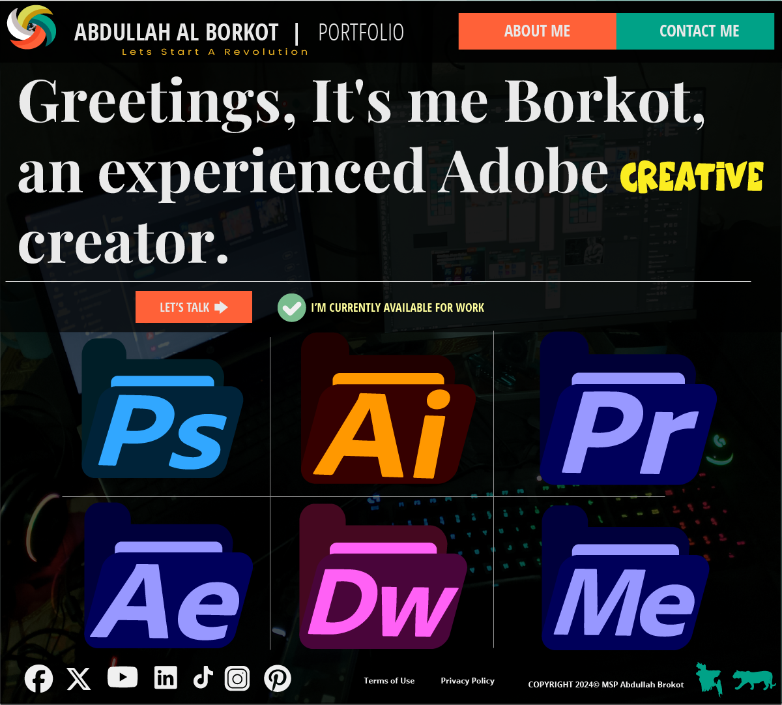Click the PORTFOLIO header text
This screenshot has height=705, width=782.
point(361,32)
